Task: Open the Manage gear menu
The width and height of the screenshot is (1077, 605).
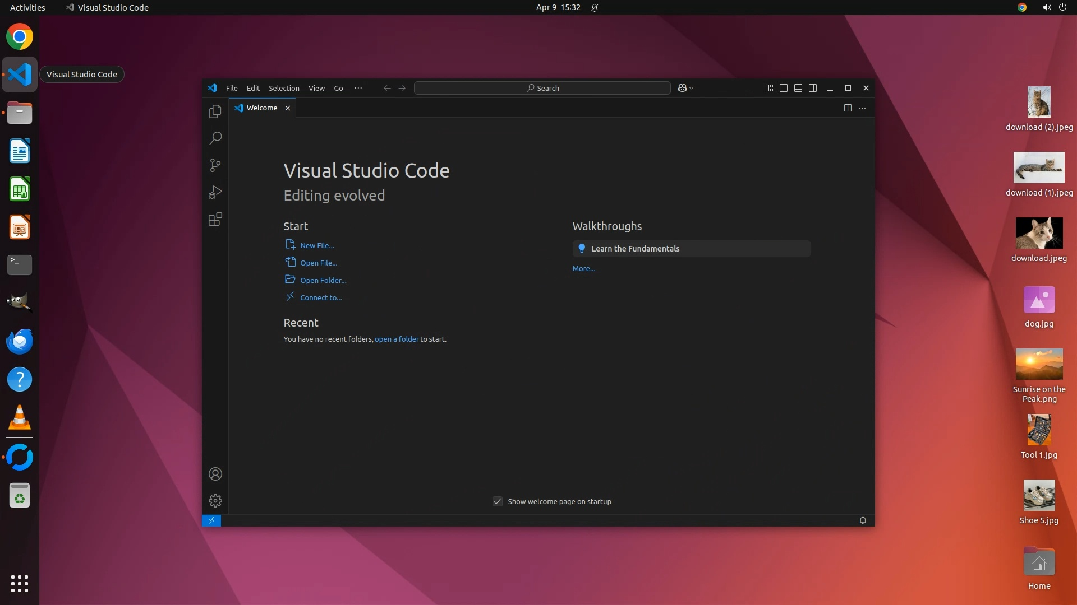Action: tap(215, 501)
